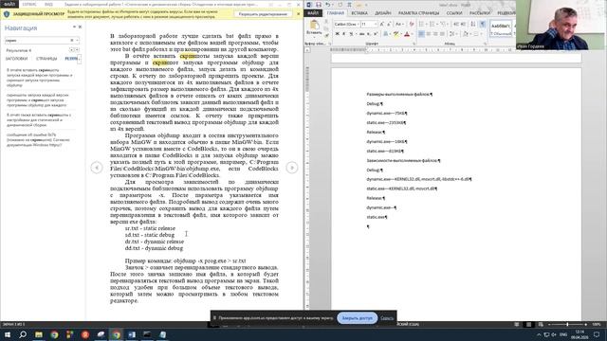
Task: Start a numbered list
Action: click(432, 25)
